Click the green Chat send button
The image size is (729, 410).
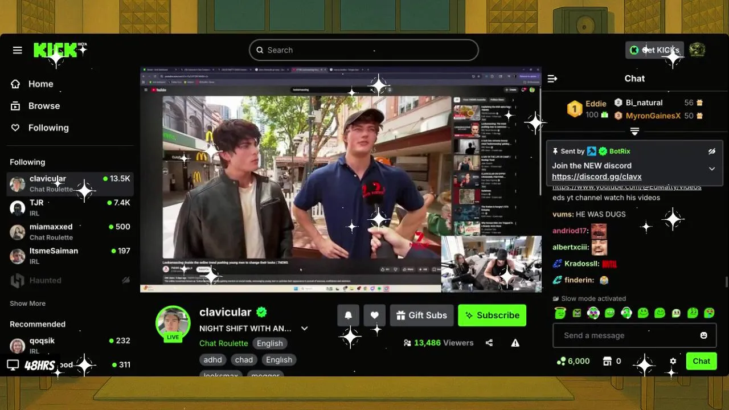click(x=701, y=361)
